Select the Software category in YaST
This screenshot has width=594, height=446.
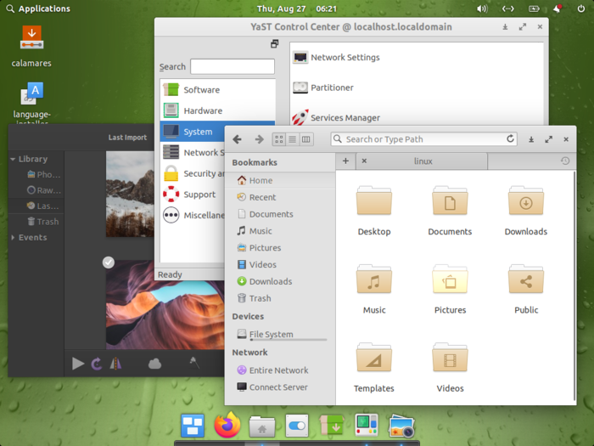(x=201, y=90)
